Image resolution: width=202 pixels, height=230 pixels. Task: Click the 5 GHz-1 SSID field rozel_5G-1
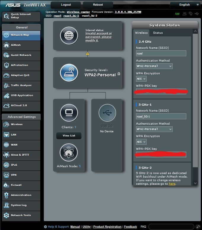click(x=161, y=116)
